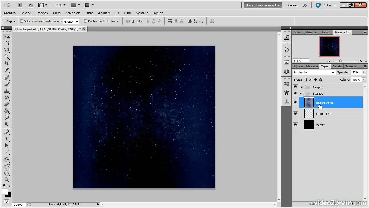Open the Info panel icon
Screen dimensions: 369x208
pos(286,71)
